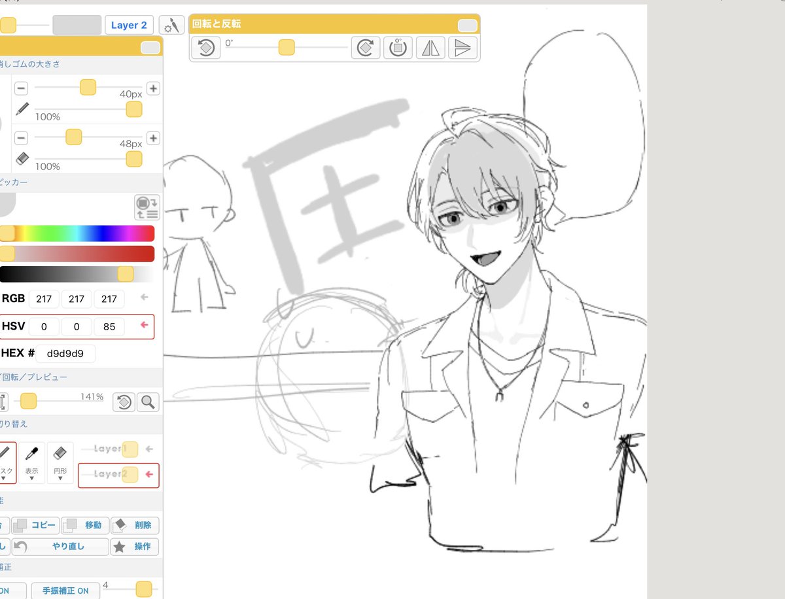The width and height of the screenshot is (785, 599).
Task: Click the コピー layer button
Action: [x=35, y=525]
